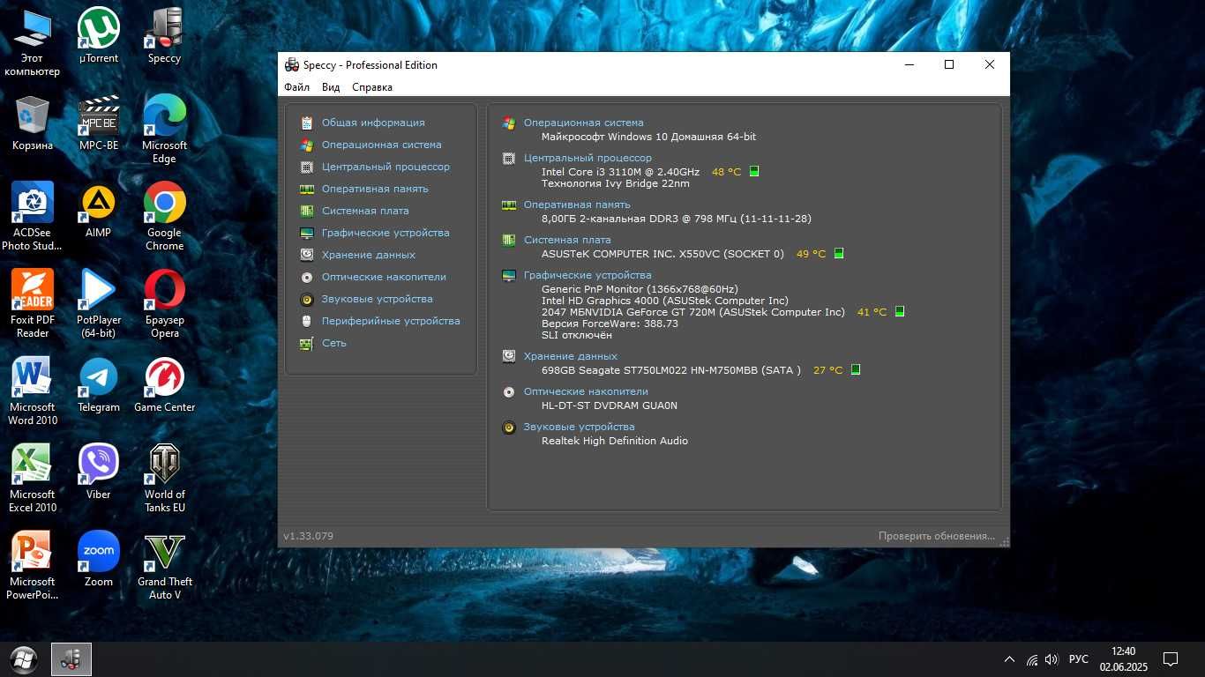Open Оптические накопители in the sidebar
1205x677 pixels.
[x=384, y=277]
